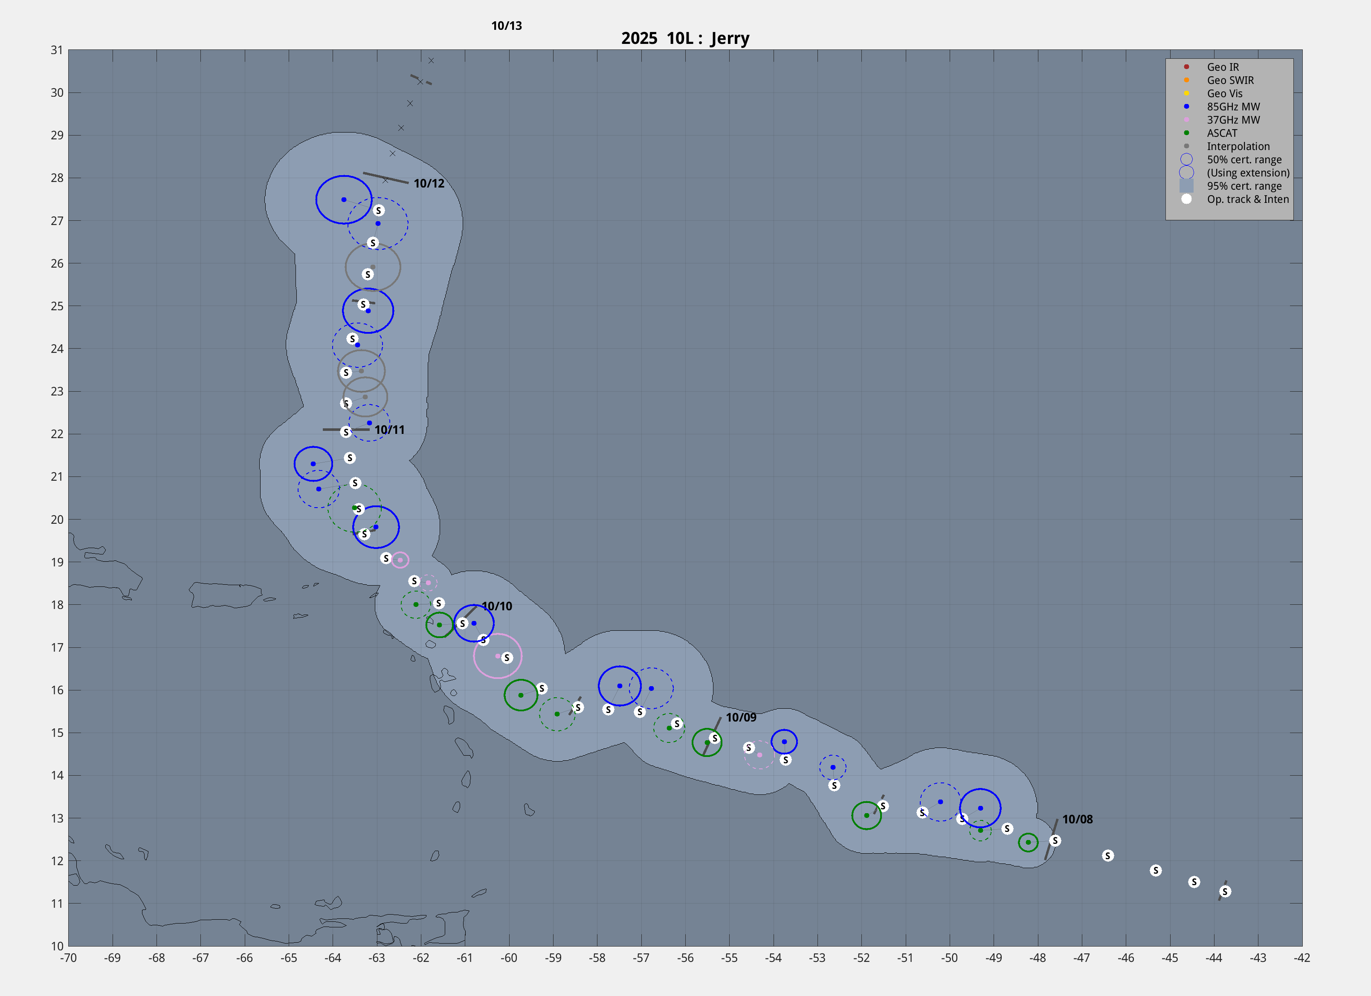Click the plot title 2025 10L : Jerry
Image resolution: width=1371 pixels, height=996 pixels.
pyautogui.click(x=685, y=38)
